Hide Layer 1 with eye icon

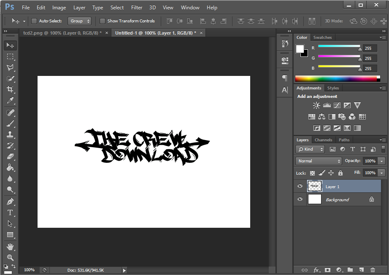[x=300, y=186]
